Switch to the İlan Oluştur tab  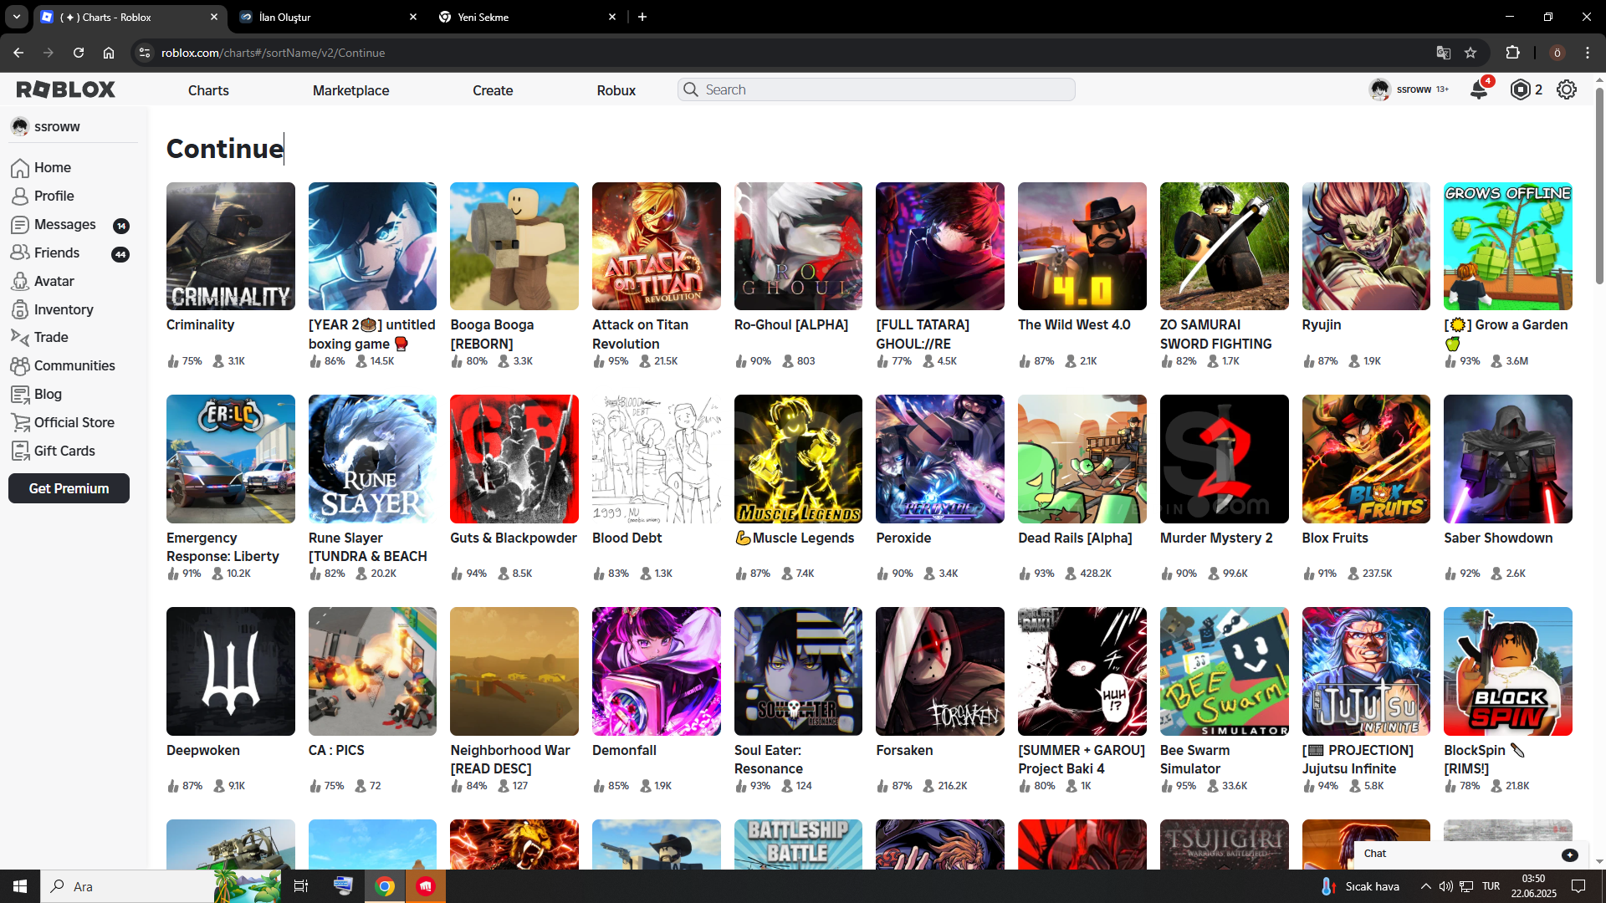[327, 17]
